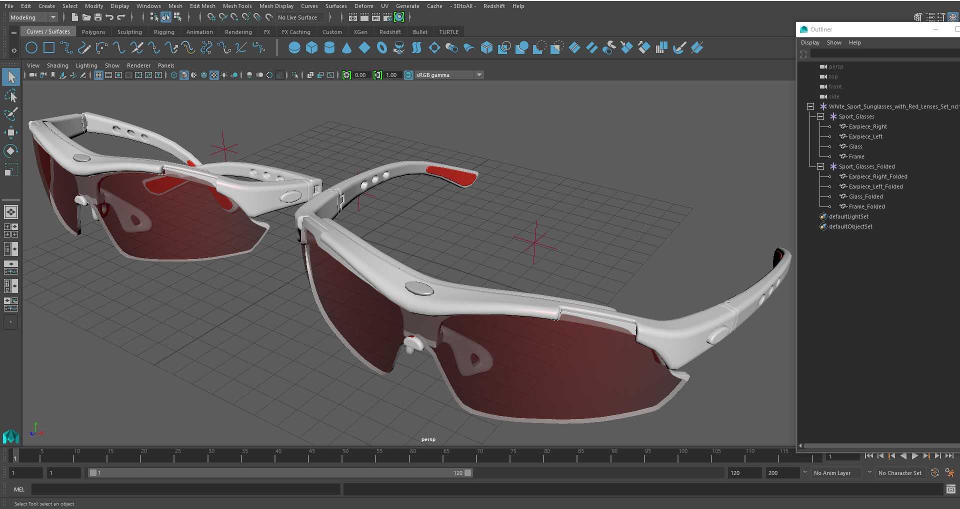Collapse White_Sport_Sunglasses group in Outliner
960x509 pixels.
[810, 106]
